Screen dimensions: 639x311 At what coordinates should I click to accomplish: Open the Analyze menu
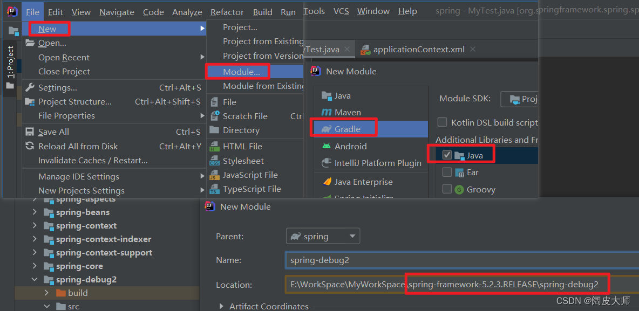(x=187, y=12)
